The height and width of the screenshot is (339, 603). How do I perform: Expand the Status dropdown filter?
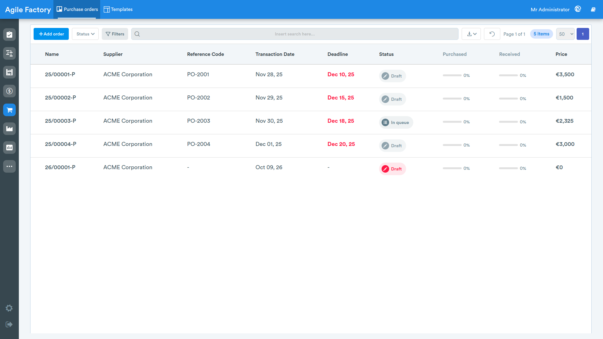click(85, 34)
